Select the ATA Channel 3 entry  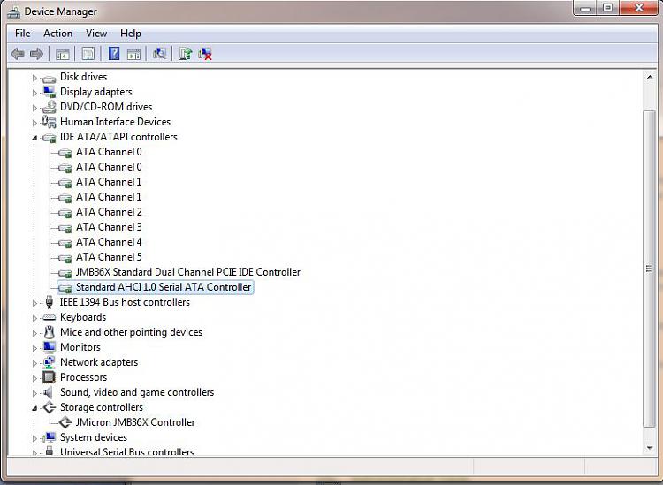(x=109, y=227)
